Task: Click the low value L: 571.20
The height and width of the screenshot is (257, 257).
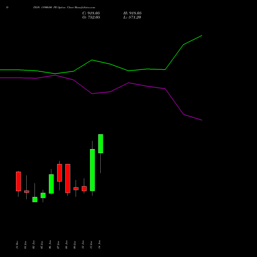Action: [x=132, y=17]
